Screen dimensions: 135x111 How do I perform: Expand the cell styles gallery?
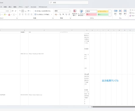coord(110,13)
